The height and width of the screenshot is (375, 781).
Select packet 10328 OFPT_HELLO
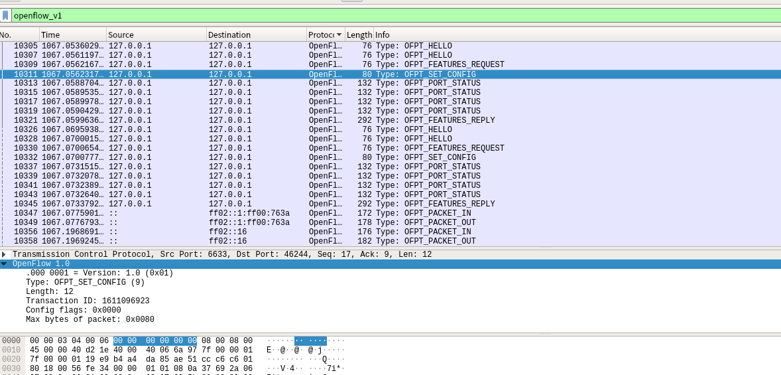tap(390, 139)
